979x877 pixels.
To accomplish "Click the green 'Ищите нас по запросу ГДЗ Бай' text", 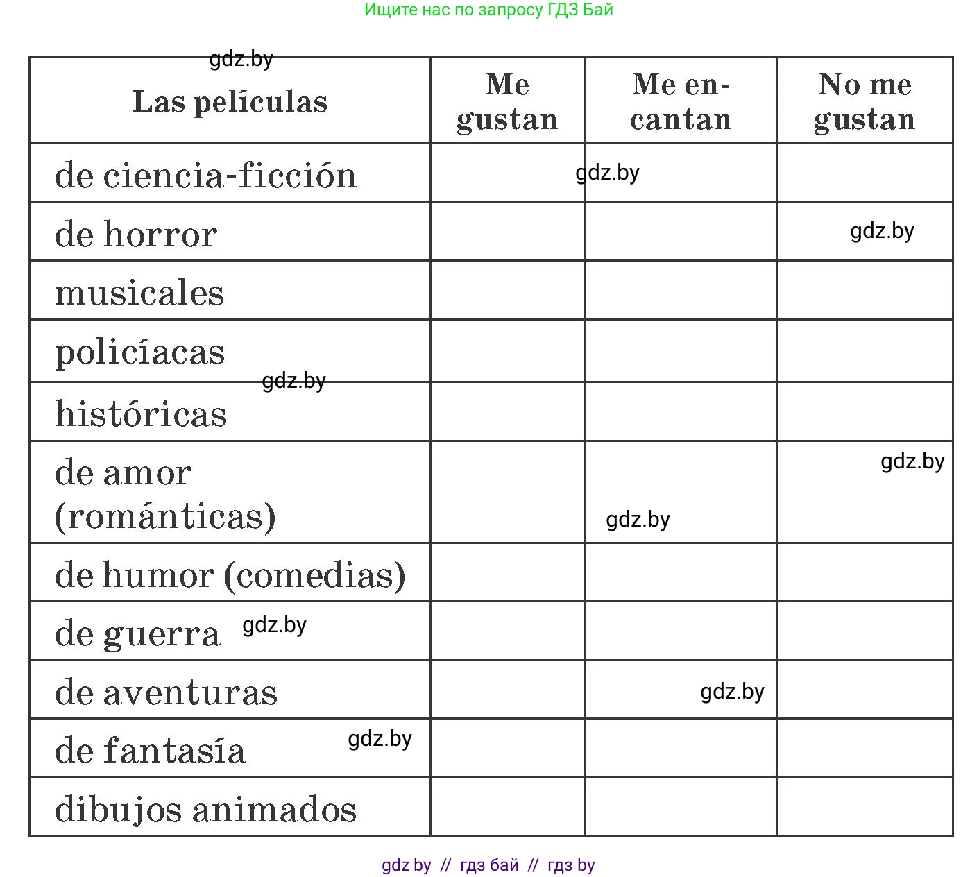I will (x=488, y=10).
